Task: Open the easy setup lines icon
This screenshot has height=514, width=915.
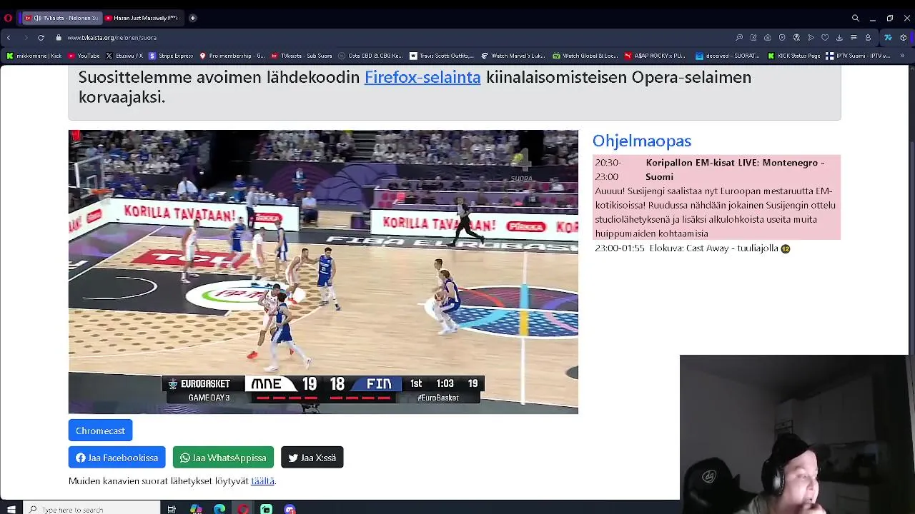Action: tap(854, 37)
